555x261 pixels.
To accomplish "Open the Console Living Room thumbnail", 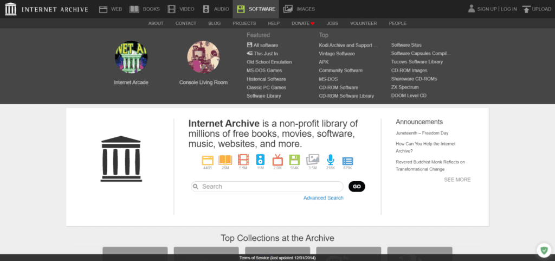I will pyautogui.click(x=203, y=57).
